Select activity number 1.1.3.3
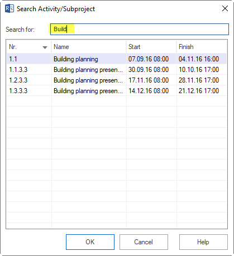 (18, 70)
